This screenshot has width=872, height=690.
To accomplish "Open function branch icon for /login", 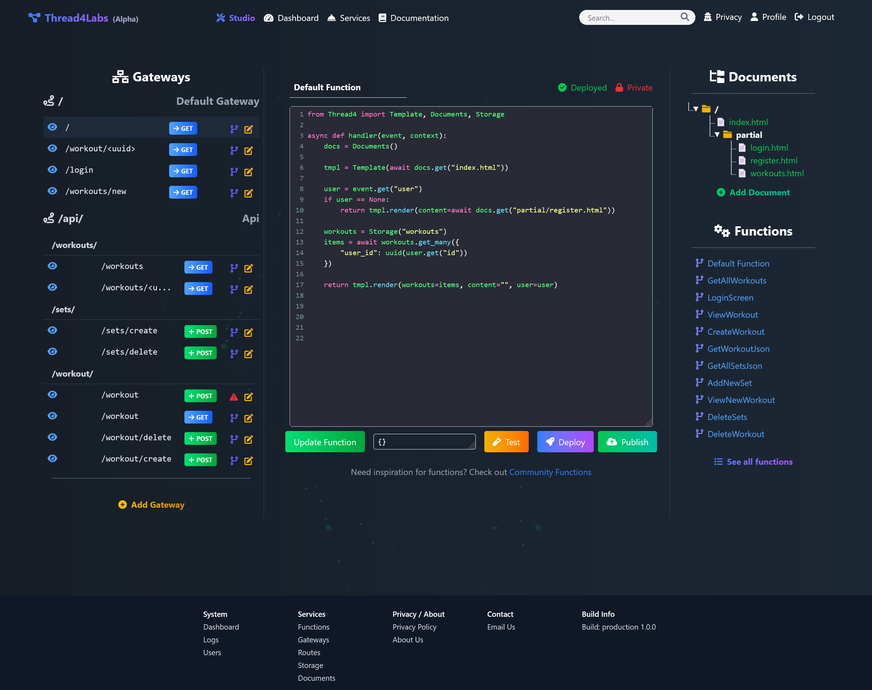I will coord(234,172).
